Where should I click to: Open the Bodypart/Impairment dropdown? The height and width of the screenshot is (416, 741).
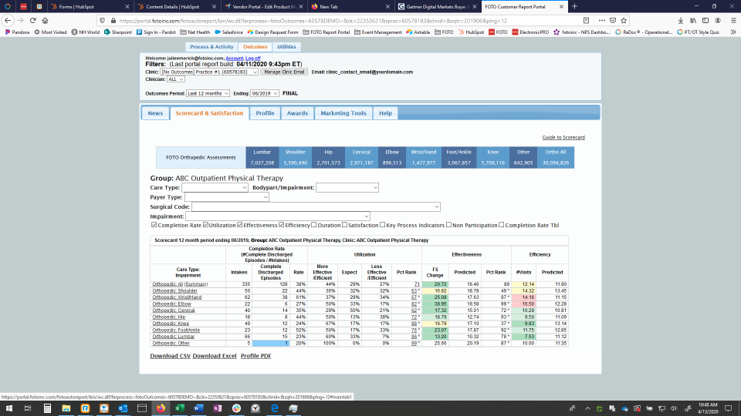347,187
